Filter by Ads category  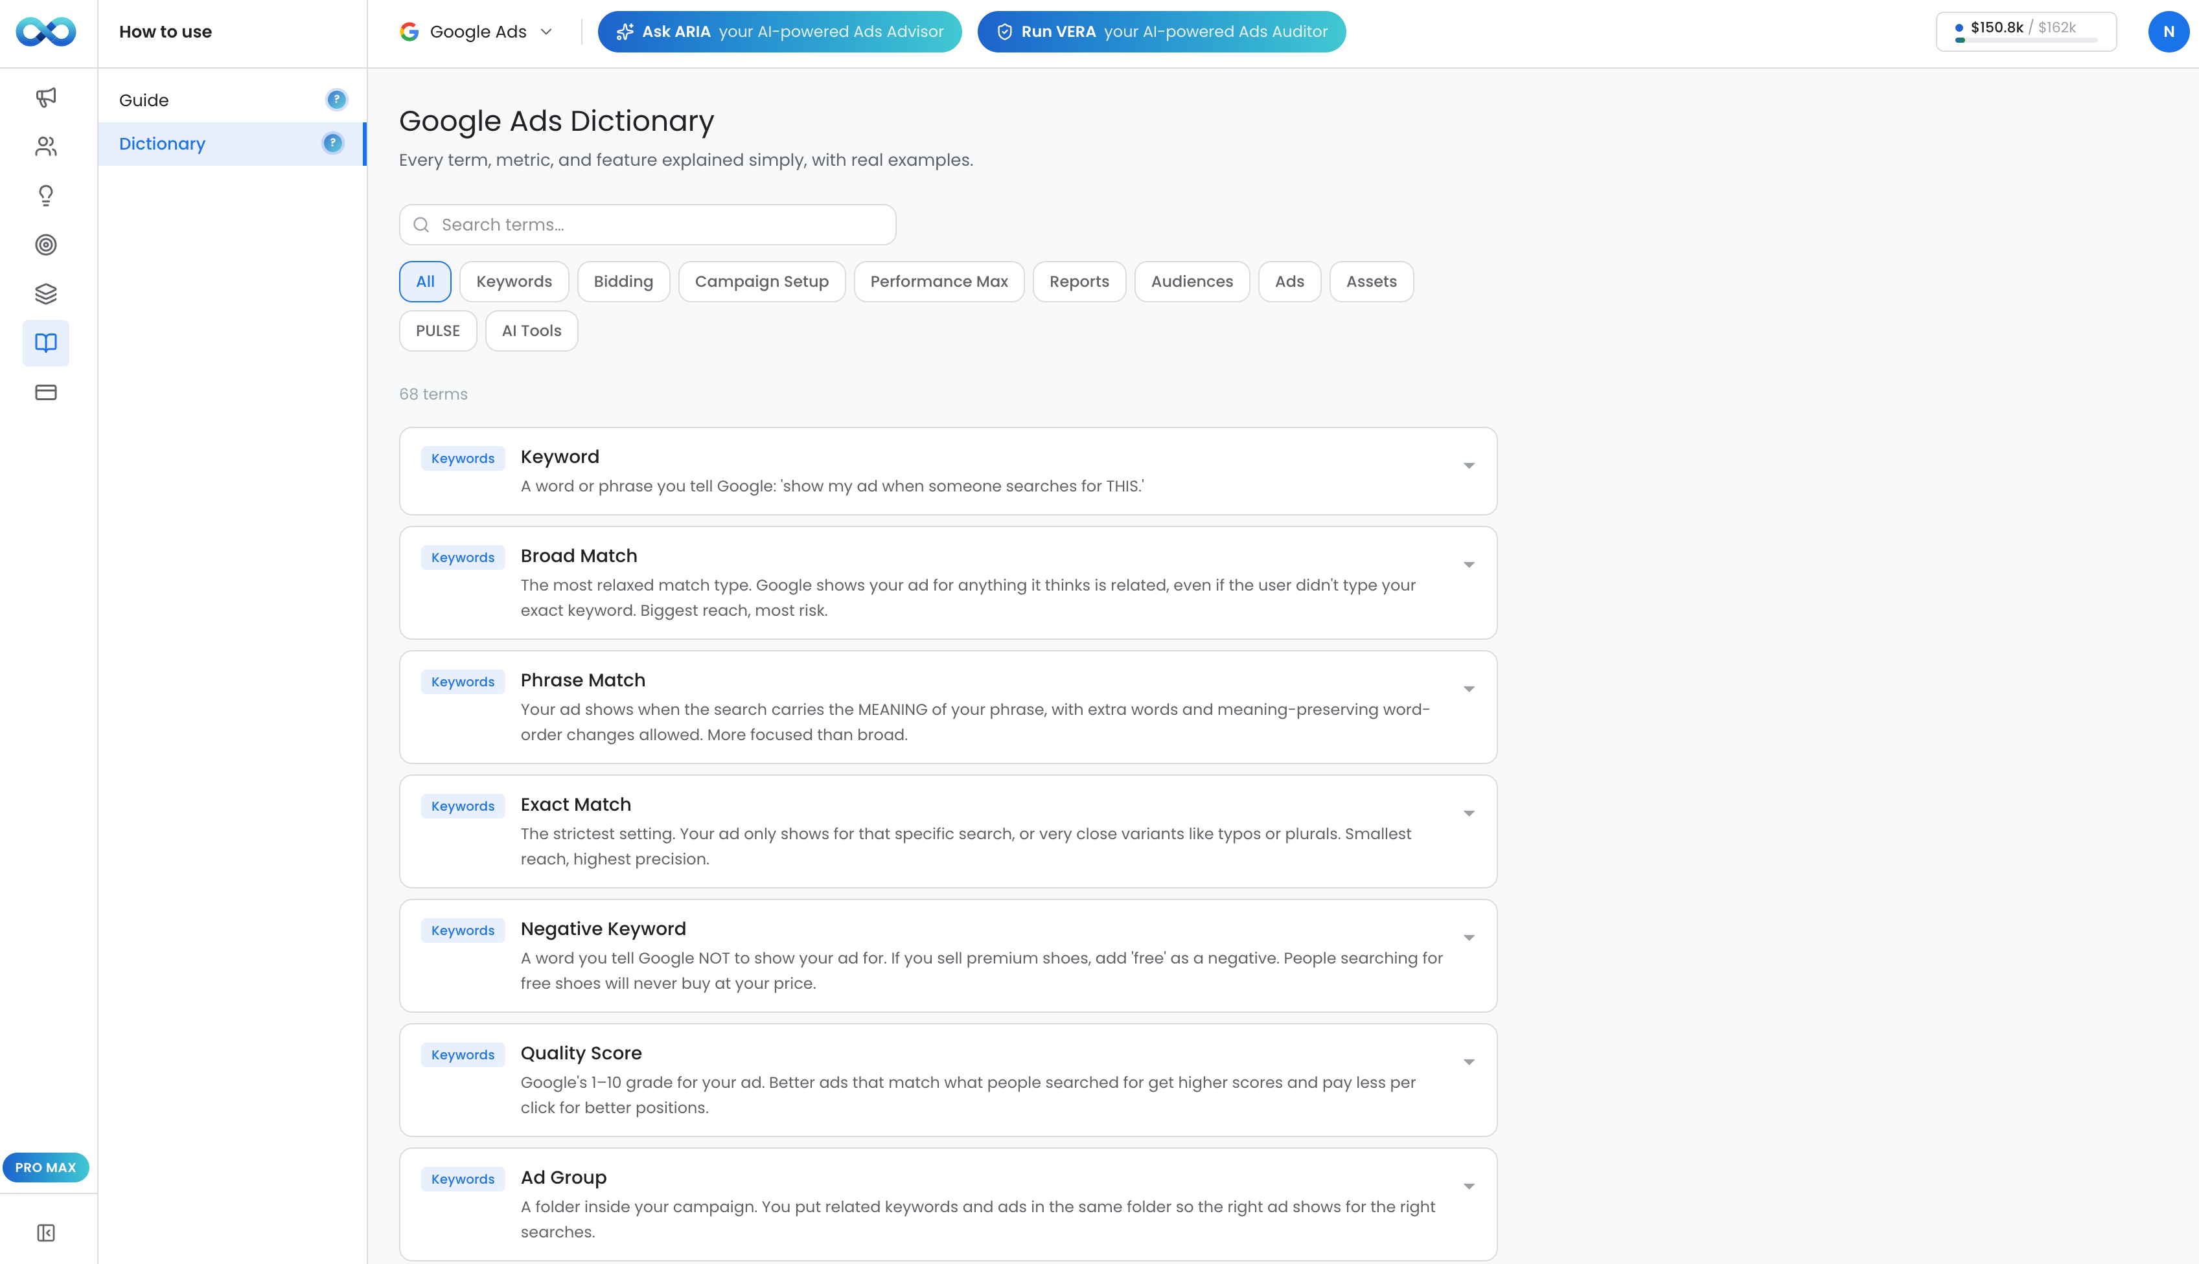click(1290, 281)
